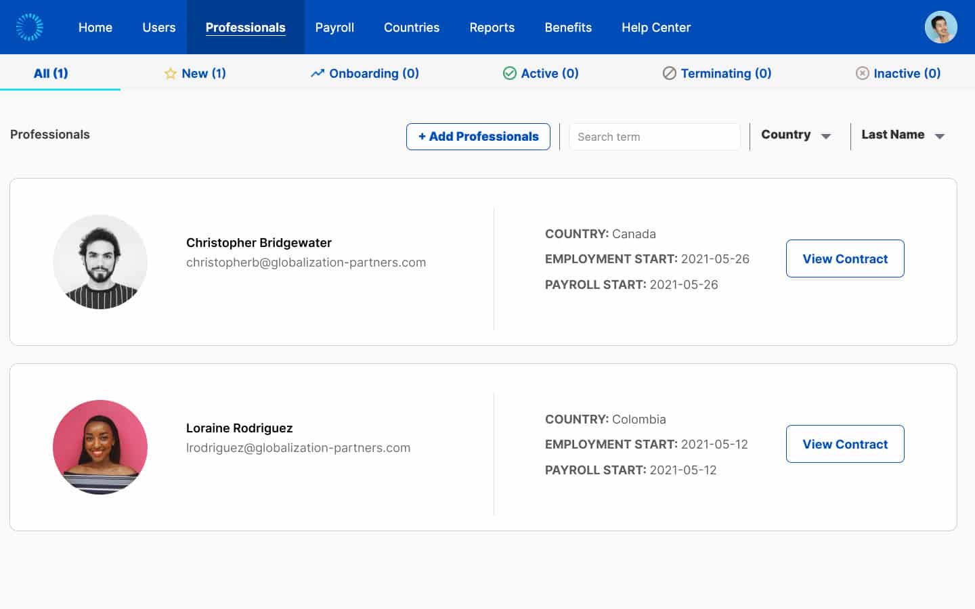The width and height of the screenshot is (975, 609).
Task: Click Loraine Rodriguez's profile photo
Action: (x=100, y=447)
